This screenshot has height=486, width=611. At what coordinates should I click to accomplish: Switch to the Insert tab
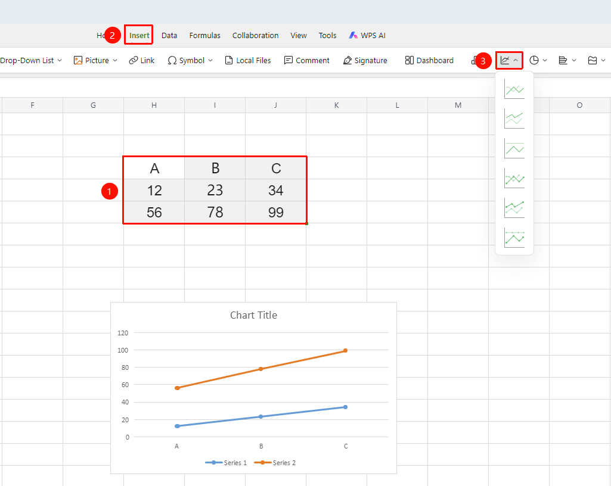[139, 36]
